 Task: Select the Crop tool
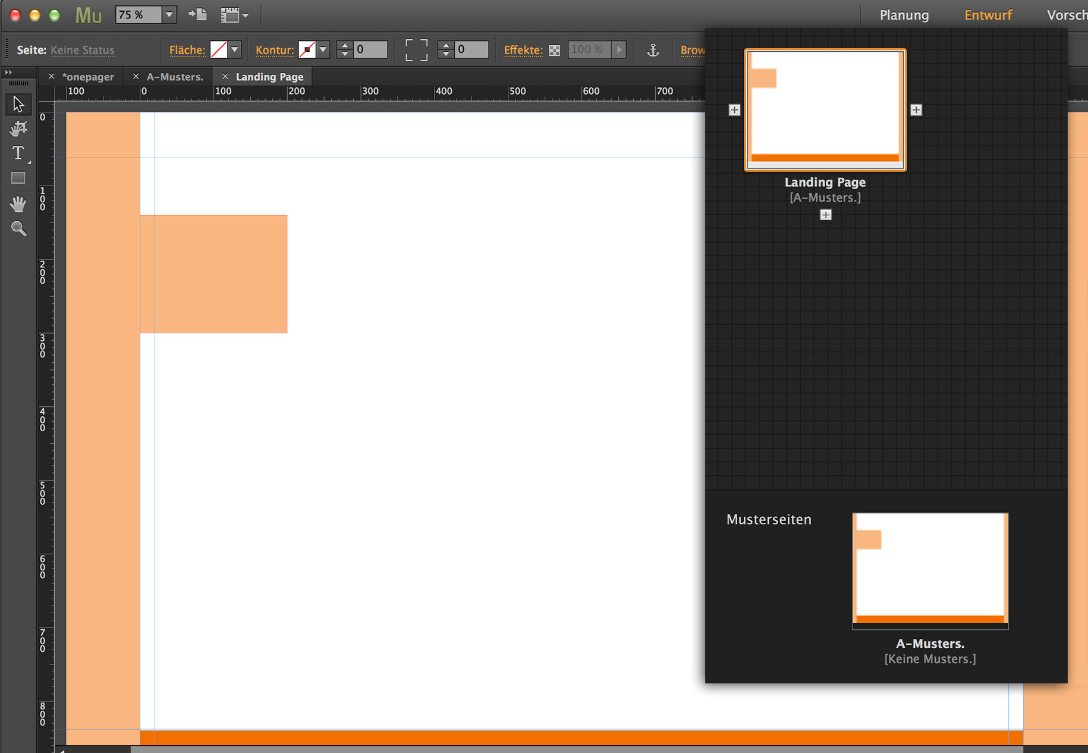(x=18, y=128)
